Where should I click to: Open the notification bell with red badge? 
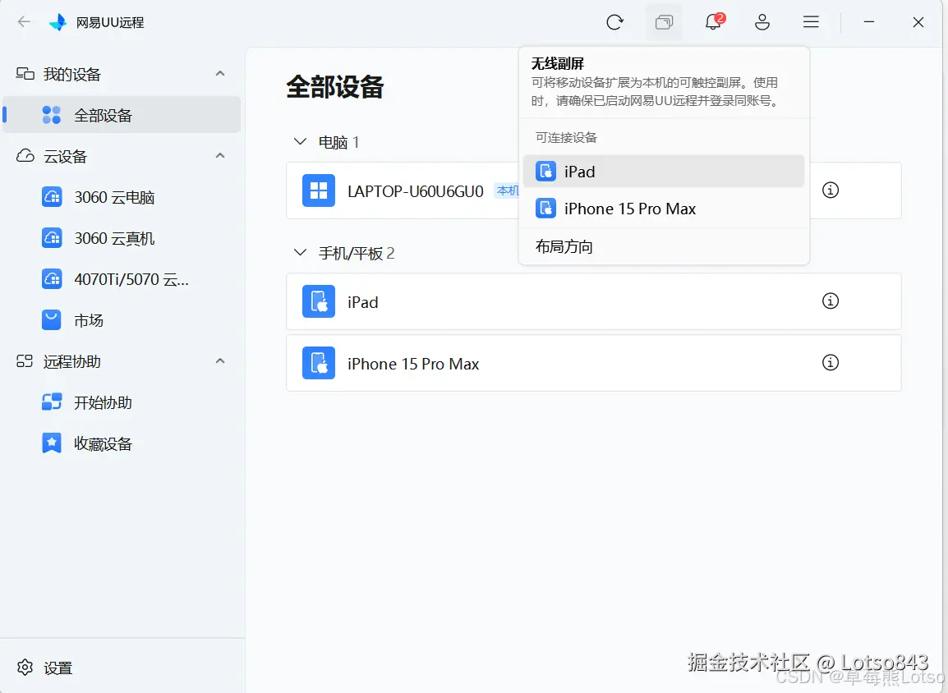tap(712, 22)
